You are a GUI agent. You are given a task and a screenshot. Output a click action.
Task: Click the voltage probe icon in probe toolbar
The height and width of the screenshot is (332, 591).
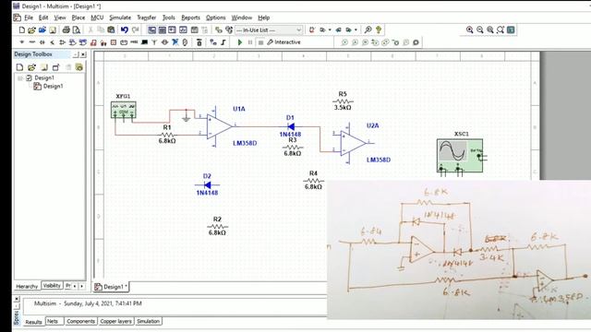[x=344, y=42]
